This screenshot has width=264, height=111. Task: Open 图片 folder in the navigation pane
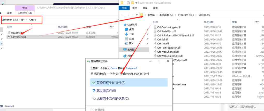tap(132, 43)
